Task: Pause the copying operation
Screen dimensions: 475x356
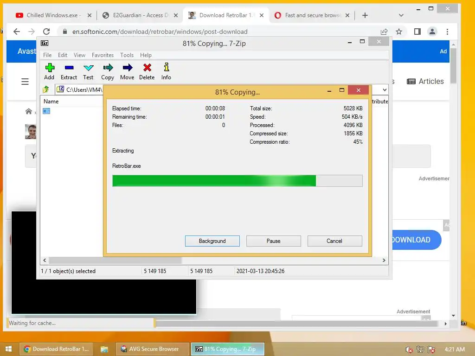Action: tap(274, 241)
